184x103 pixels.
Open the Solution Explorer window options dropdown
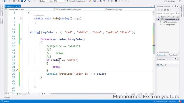173,6
